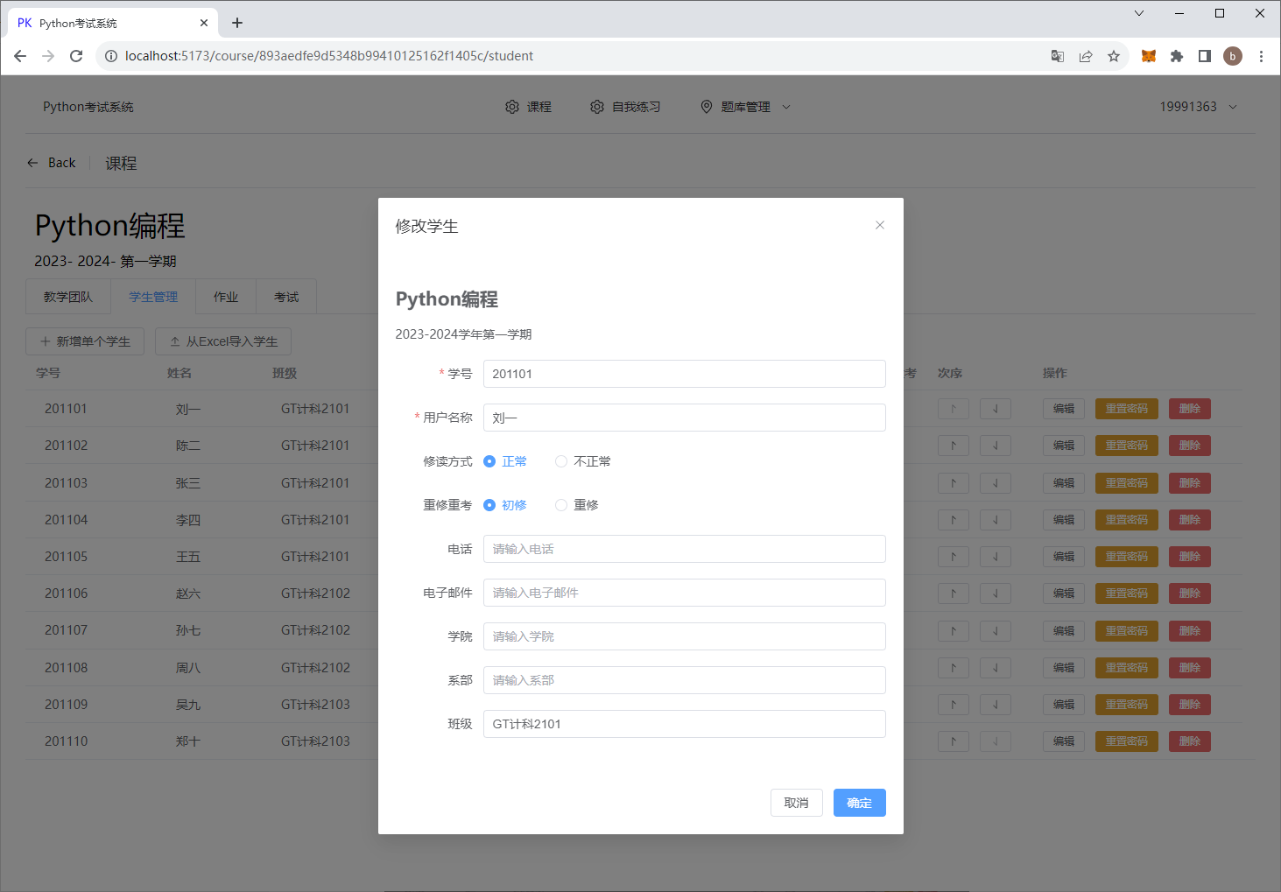Screen dimensions: 1281x892
Task: Close the Python考试系统 browser tab
Action: coord(204,23)
